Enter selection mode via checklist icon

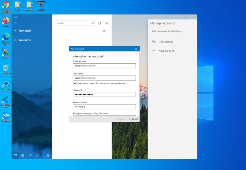[107, 23]
